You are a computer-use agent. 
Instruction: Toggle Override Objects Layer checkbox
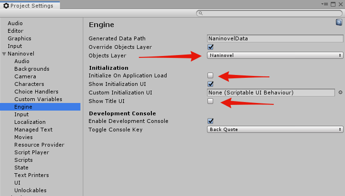click(x=210, y=47)
